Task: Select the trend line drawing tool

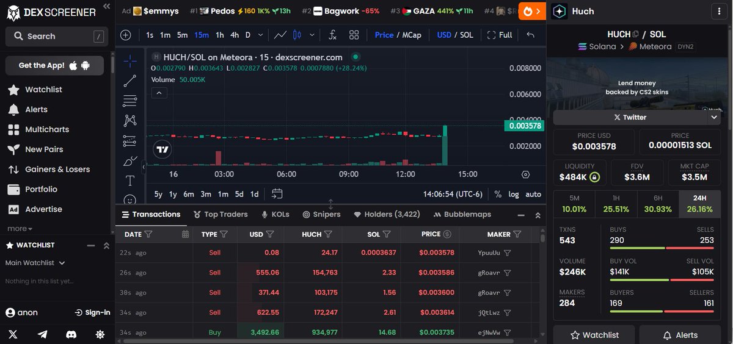Action: [x=129, y=81]
